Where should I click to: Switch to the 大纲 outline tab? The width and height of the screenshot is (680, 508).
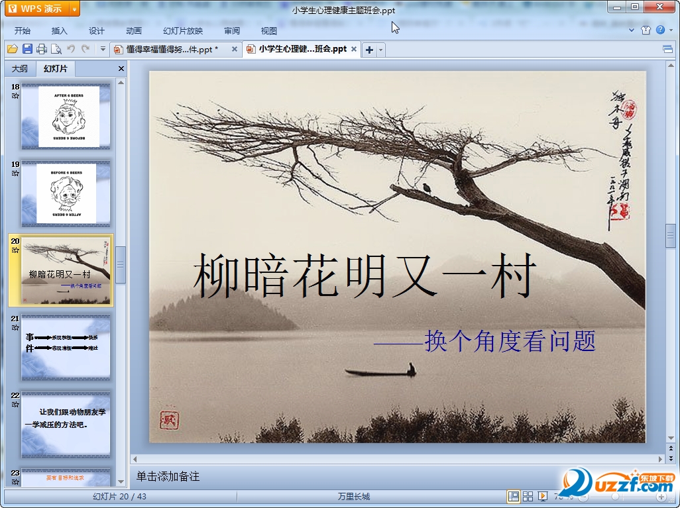[x=19, y=68]
